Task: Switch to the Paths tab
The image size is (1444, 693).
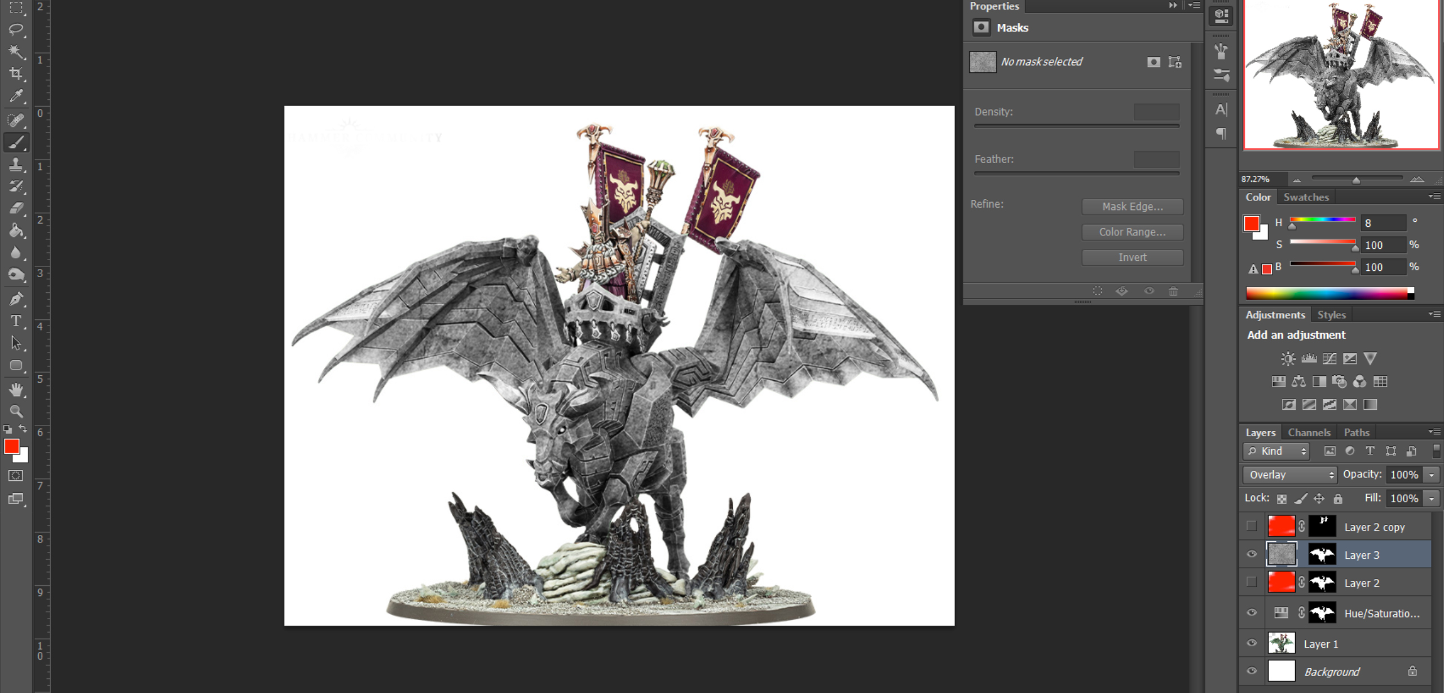Action: click(1356, 433)
